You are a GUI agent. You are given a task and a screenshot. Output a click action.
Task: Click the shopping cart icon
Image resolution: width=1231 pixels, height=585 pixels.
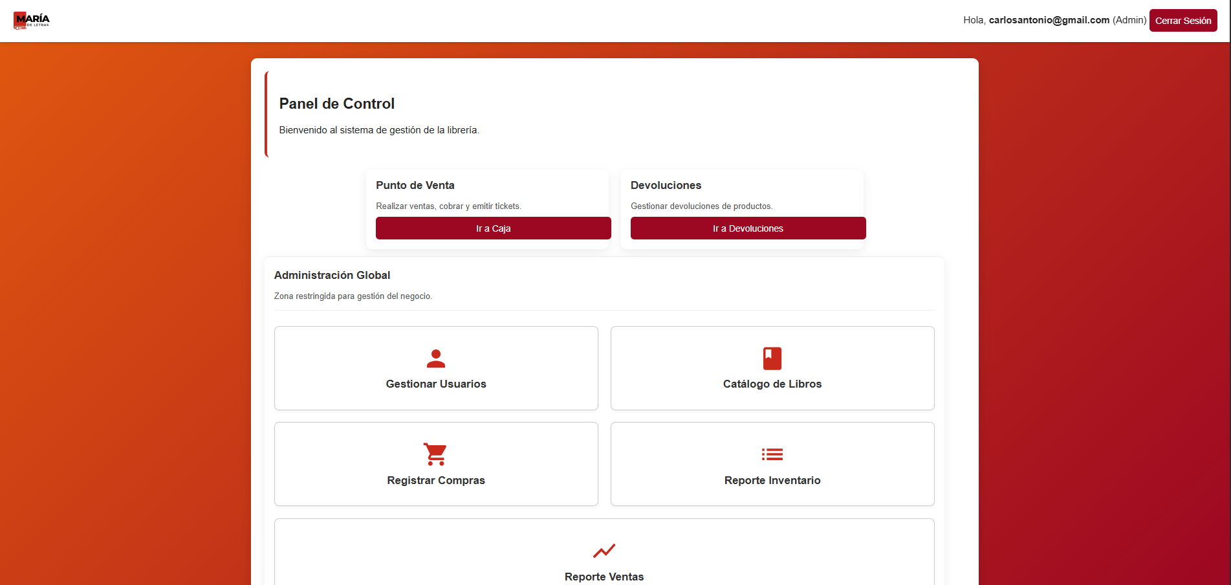(435, 454)
